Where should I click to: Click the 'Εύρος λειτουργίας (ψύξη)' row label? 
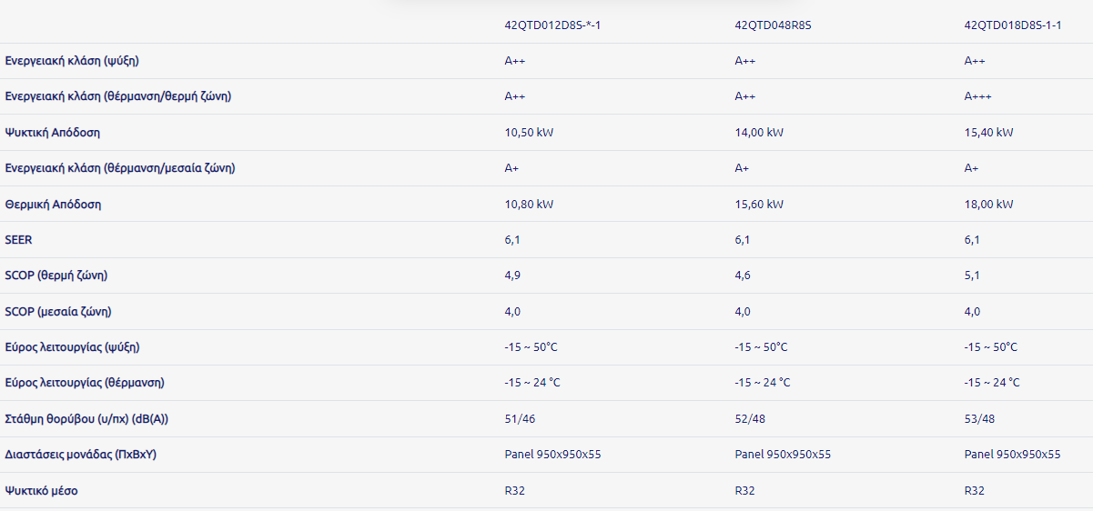[x=73, y=347]
